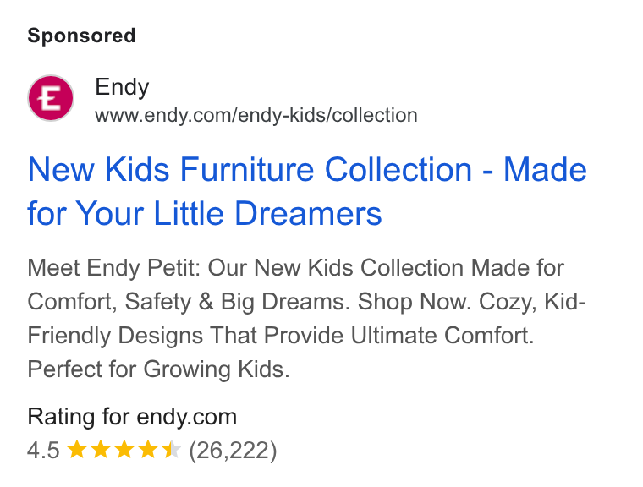Click the 'Perfect for Growing Kids.' sentence
Image resolution: width=643 pixels, height=487 pixels.
point(158,369)
